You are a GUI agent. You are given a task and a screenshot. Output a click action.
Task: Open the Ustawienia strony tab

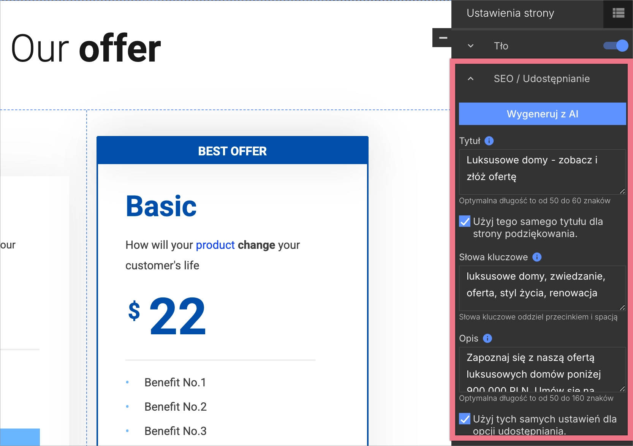pos(510,13)
